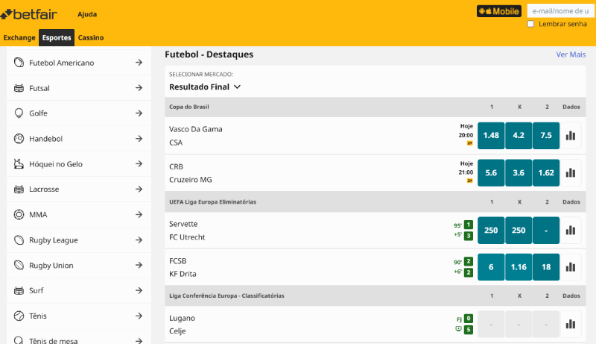Expand the Tênis arrow
The image size is (596, 344).
pyautogui.click(x=139, y=316)
